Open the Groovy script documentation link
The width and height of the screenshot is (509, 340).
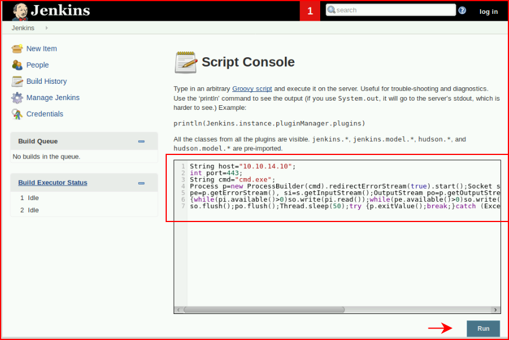[252, 89]
